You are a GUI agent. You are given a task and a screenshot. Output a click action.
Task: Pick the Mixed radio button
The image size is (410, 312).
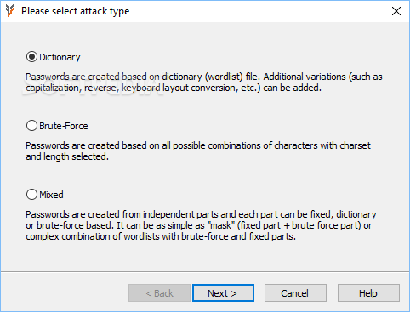click(31, 195)
